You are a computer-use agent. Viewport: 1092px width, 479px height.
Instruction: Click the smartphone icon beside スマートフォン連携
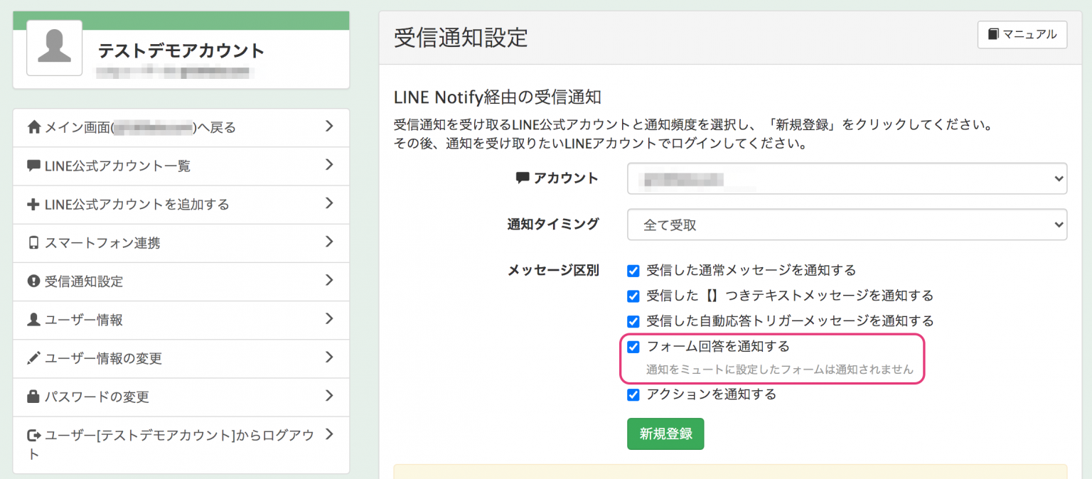coord(33,242)
